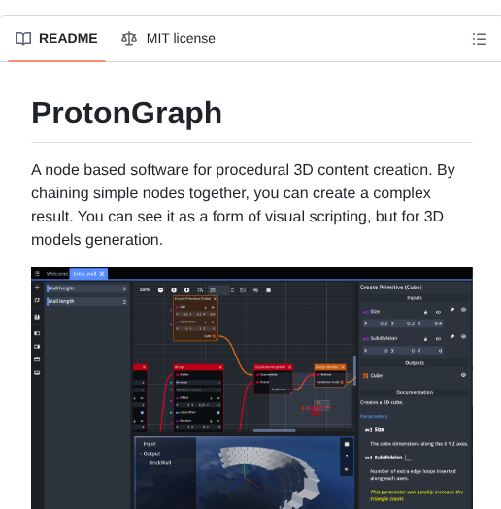The width and height of the screenshot is (501, 509).
Task: Toggle the eye icon on the Cube output
Action: (x=464, y=375)
